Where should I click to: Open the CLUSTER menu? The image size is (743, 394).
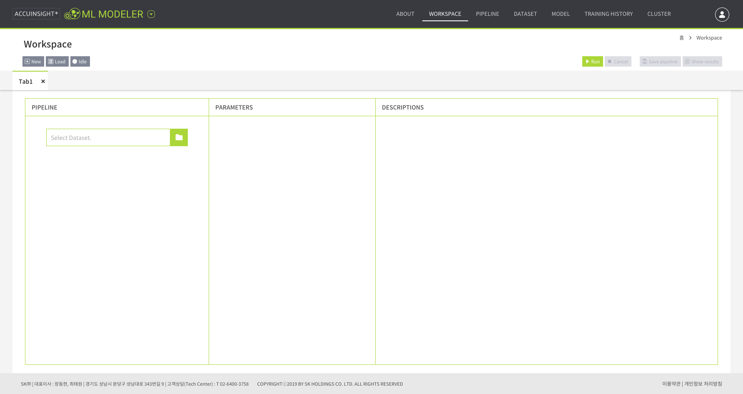pos(659,14)
